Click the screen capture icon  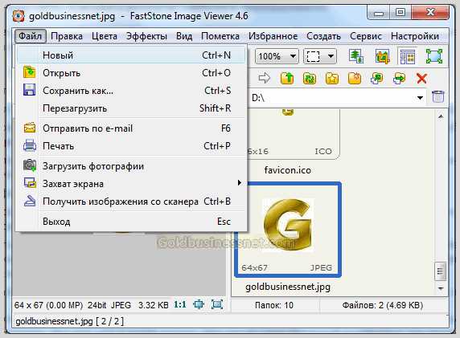30,183
